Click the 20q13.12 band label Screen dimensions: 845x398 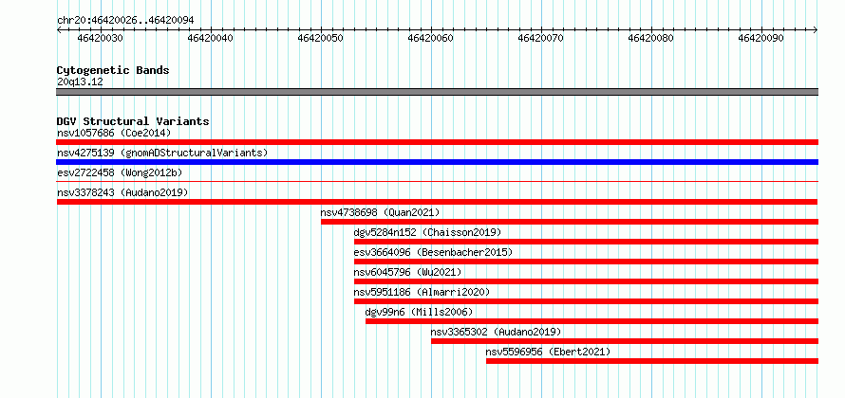coord(80,82)
